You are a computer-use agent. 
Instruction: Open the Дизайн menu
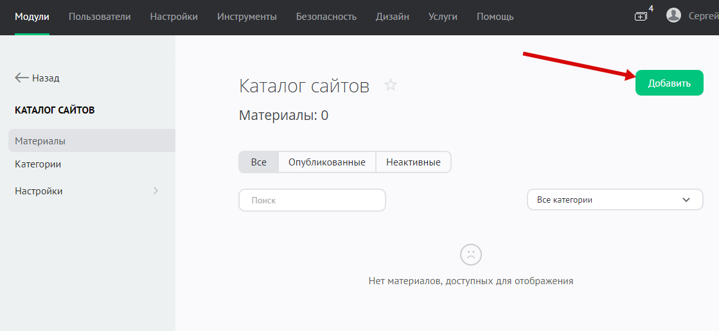[x=393, y=17]
